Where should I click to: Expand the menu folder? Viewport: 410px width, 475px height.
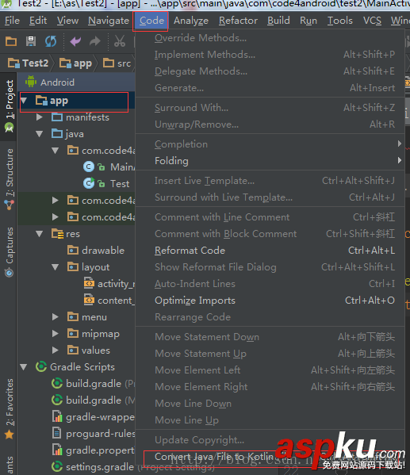[56, 317]
